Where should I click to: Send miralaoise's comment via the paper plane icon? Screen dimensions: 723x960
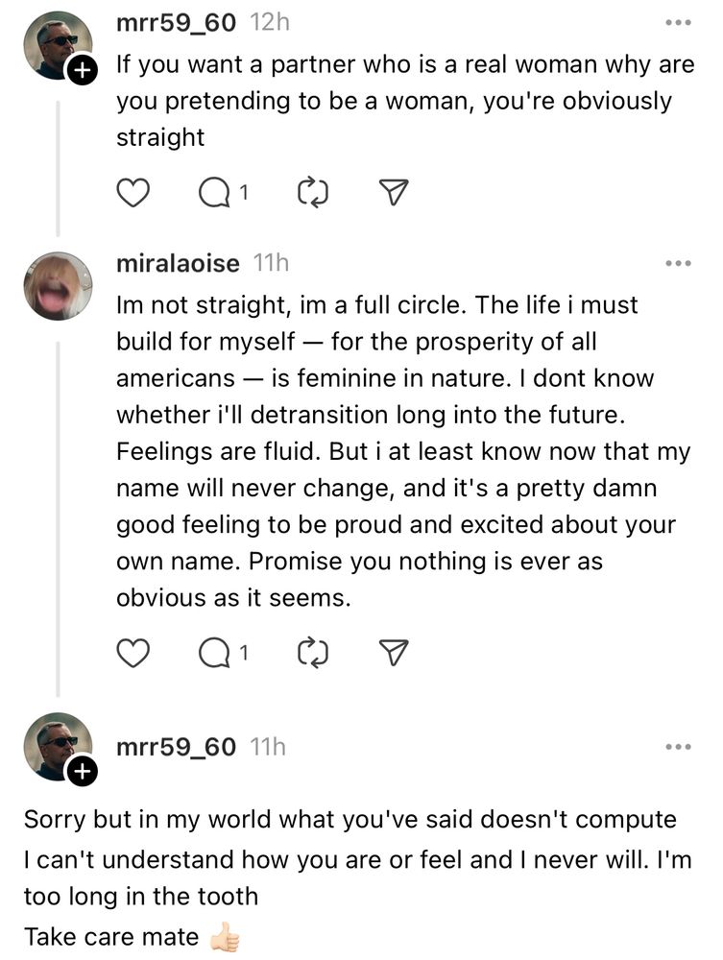tap(394, 652)
